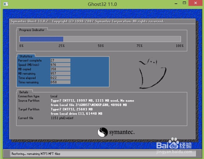The width and height of the screenshot is (204, 159).
Task: Close the Ghost32 11.0 window
Action: (196, 3)
